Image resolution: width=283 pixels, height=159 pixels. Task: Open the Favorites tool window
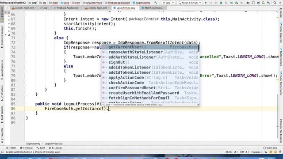(x=2, y=136)
